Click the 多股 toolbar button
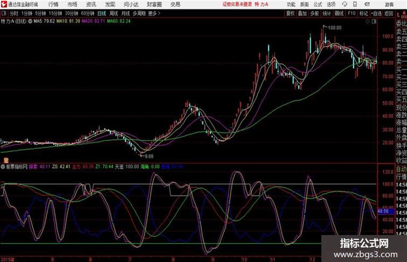Screen dimensions: 407x262 click(314, 13)
